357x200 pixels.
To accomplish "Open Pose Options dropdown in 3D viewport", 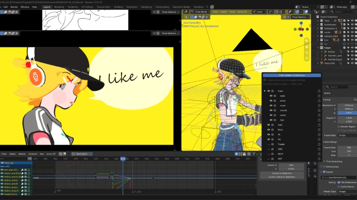I will [300, 17].
